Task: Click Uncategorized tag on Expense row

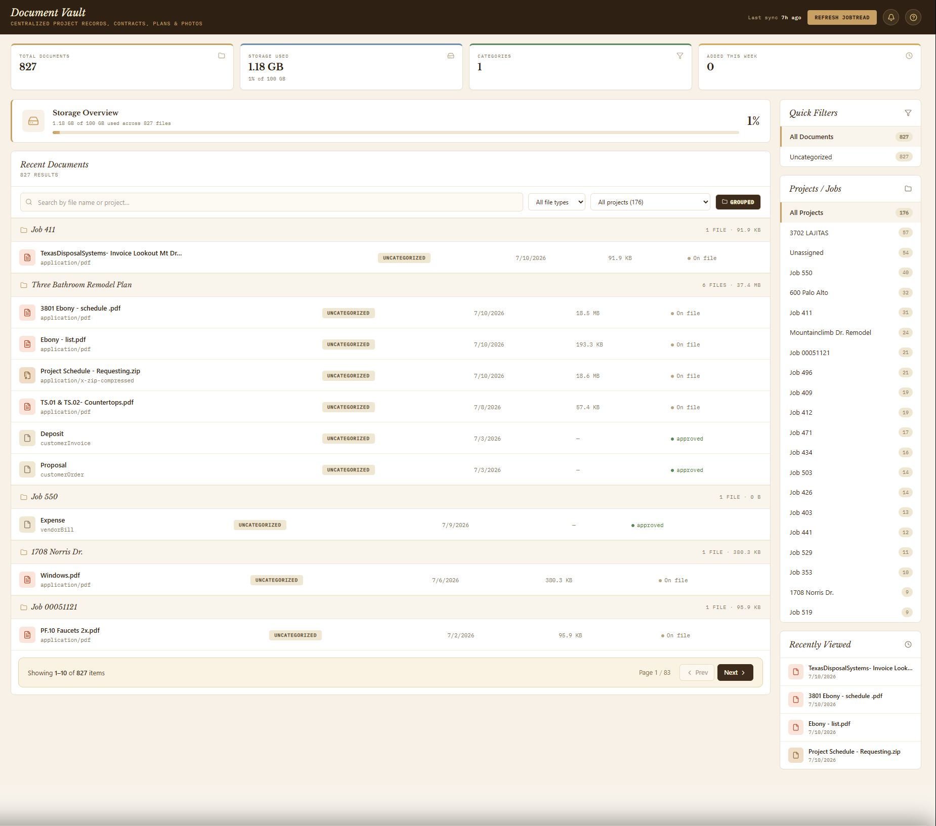Action: click(x=260, y=525)
